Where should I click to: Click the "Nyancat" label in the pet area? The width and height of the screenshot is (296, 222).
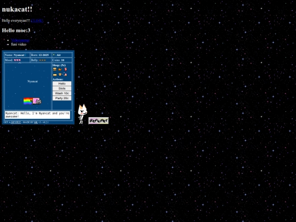coord(32,81)
